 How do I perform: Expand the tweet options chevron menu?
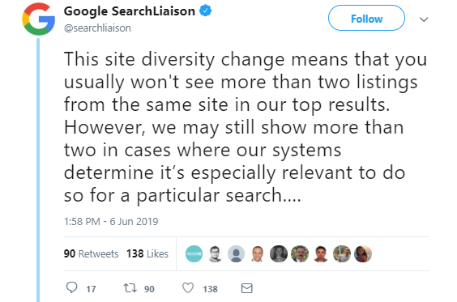click(x=424, y=19)
